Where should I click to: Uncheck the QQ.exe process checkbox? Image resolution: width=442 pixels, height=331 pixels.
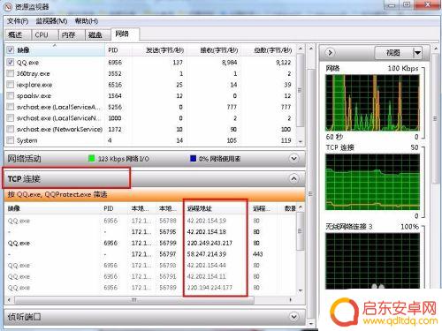11,62
